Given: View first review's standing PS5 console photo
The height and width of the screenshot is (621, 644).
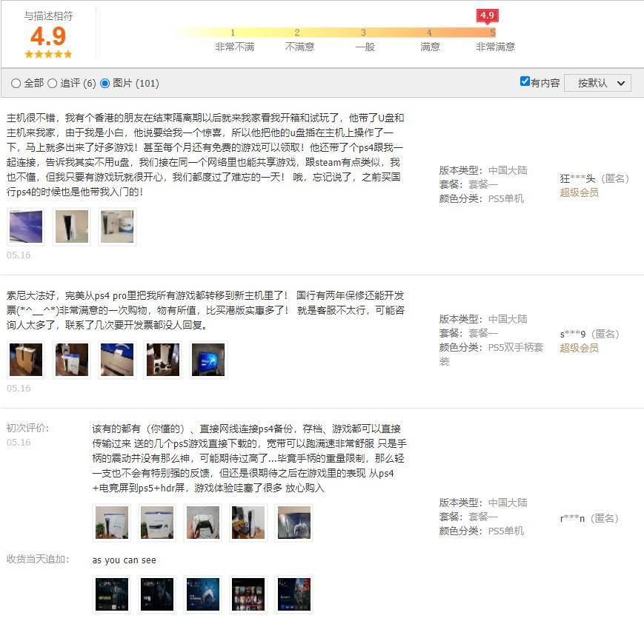Looking at the screenshot, I should point(72,226).
